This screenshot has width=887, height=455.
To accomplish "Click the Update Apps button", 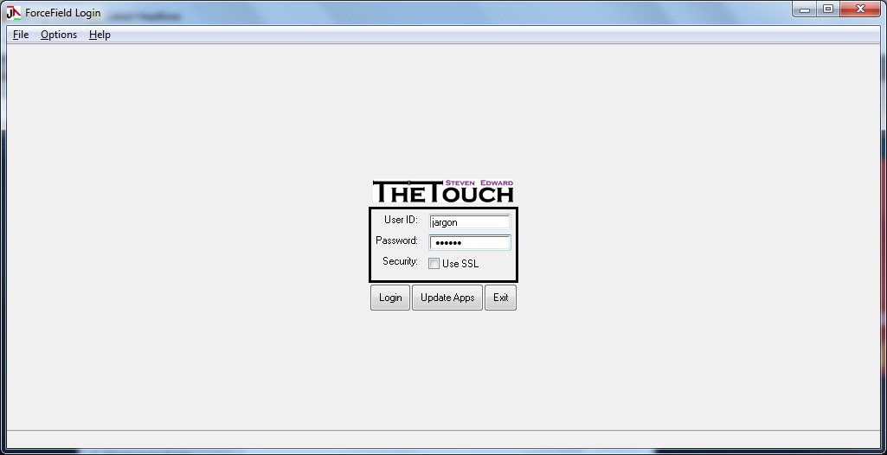I will click(447, 298).
